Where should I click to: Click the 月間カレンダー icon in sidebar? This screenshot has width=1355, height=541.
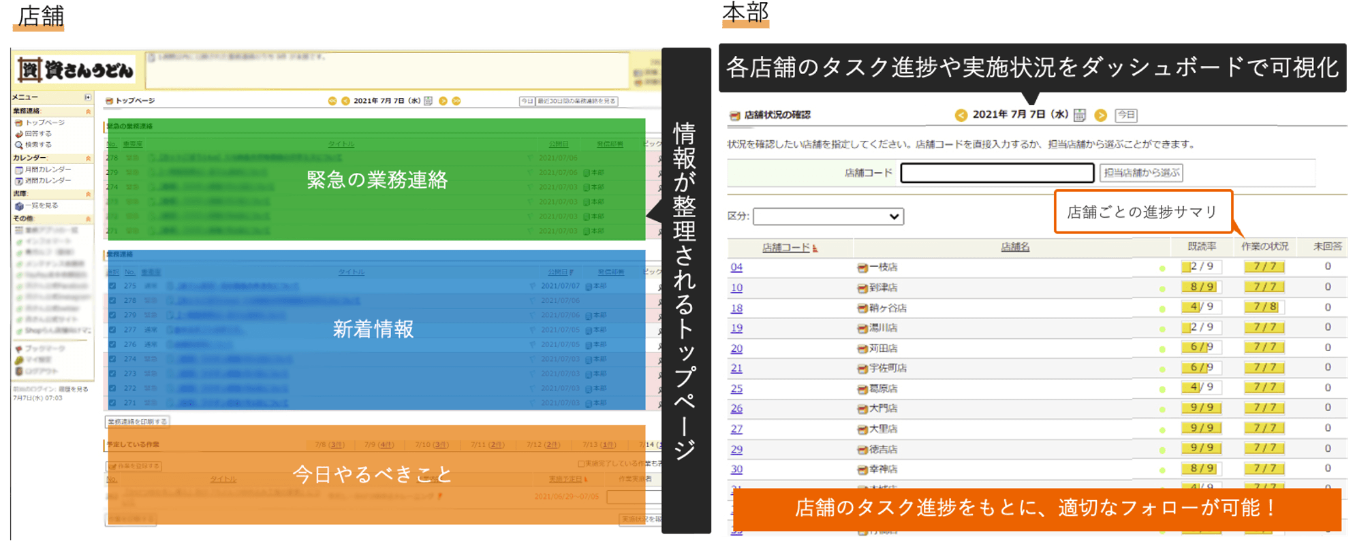(x=19, y=169)
